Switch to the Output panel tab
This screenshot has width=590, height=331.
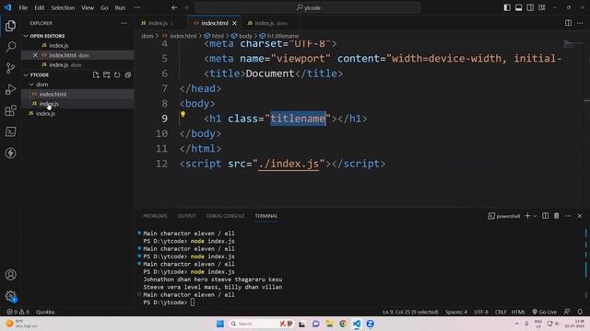pyautogui.click(x=186, y=216)
